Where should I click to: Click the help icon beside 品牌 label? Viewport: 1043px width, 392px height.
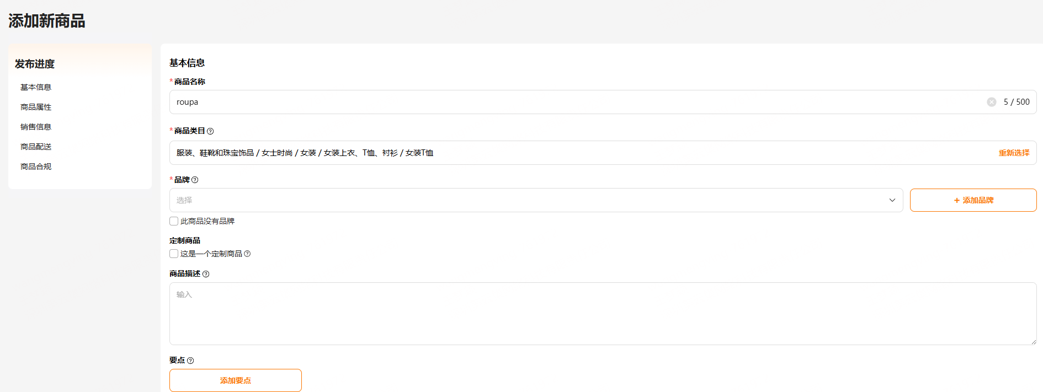click(195, 180)
